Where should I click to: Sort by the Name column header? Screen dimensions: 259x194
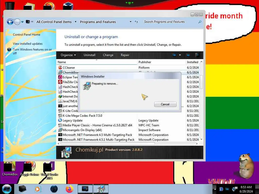tap(97, 62)
